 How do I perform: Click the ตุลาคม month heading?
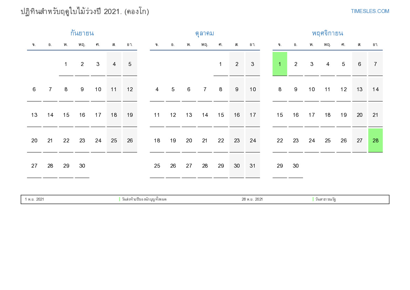[x=204, y=33]
